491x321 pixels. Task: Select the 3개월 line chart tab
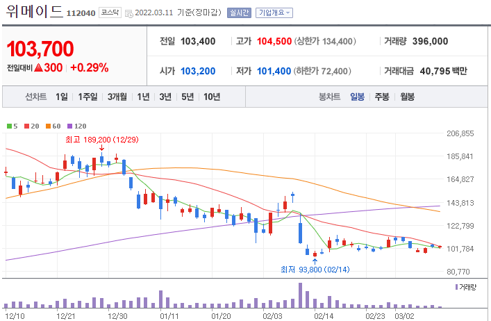pos(117,97)
